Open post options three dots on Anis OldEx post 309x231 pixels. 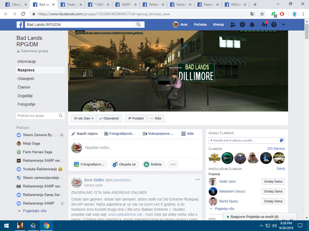197,180
